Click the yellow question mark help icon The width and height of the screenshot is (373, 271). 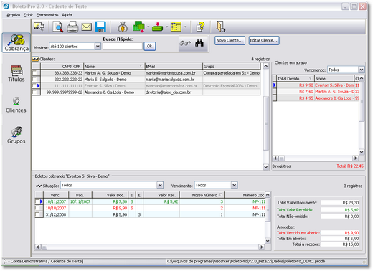click(x=201, y=27)
